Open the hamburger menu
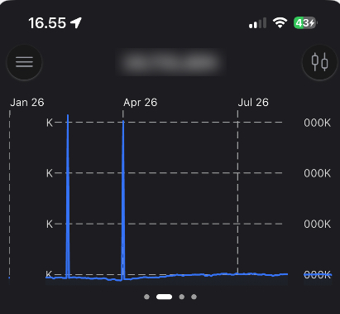 (24, 62)
